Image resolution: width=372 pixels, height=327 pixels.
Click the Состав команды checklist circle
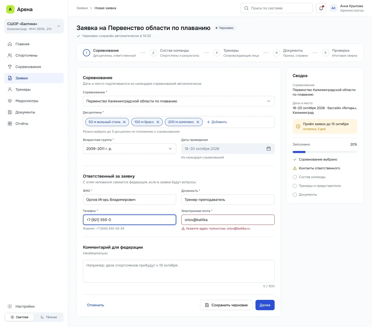pos(295,177)
